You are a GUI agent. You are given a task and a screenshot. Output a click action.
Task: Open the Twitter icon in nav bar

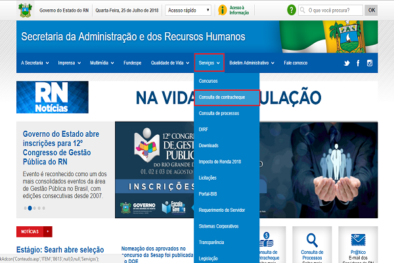click(x=347, y=63)
